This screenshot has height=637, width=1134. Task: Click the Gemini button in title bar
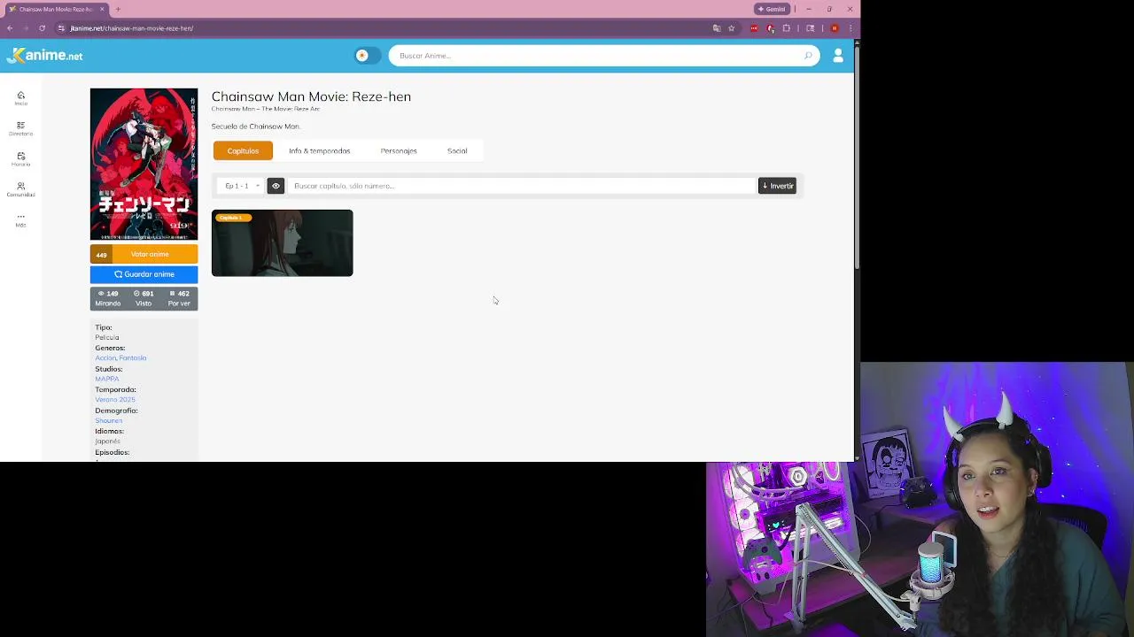(772, 9)
